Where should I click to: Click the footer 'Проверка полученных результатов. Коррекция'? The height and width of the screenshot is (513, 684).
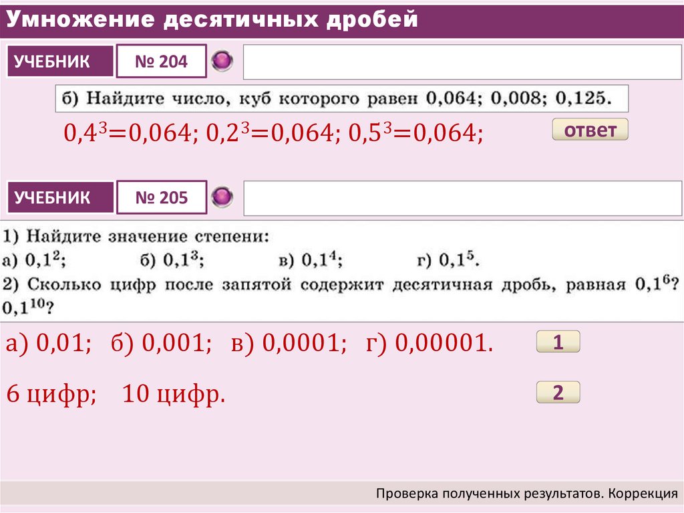click(526, 494)
